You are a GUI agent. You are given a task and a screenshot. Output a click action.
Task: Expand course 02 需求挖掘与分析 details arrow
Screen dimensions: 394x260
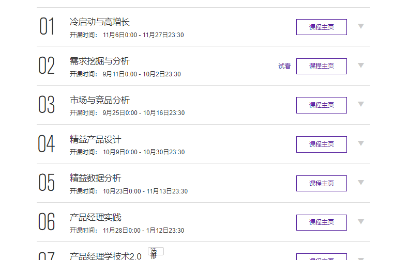point(361,66)
